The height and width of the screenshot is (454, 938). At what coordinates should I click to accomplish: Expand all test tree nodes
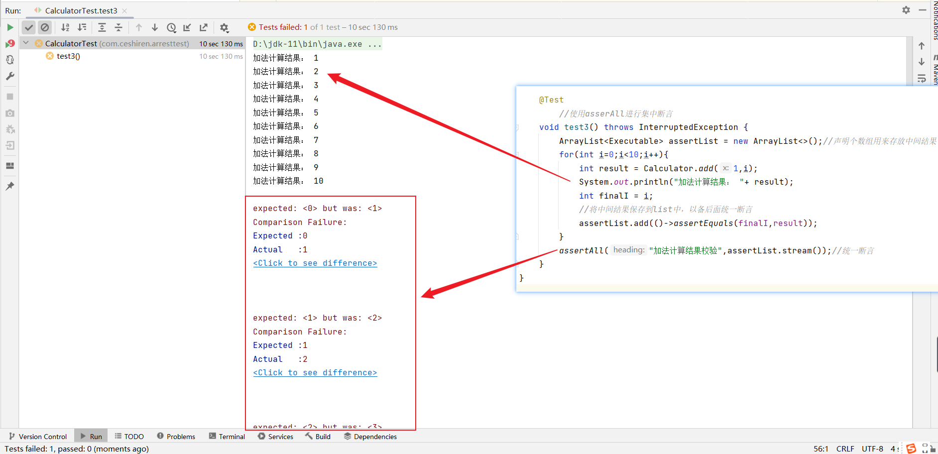click(x=102, y=27)
